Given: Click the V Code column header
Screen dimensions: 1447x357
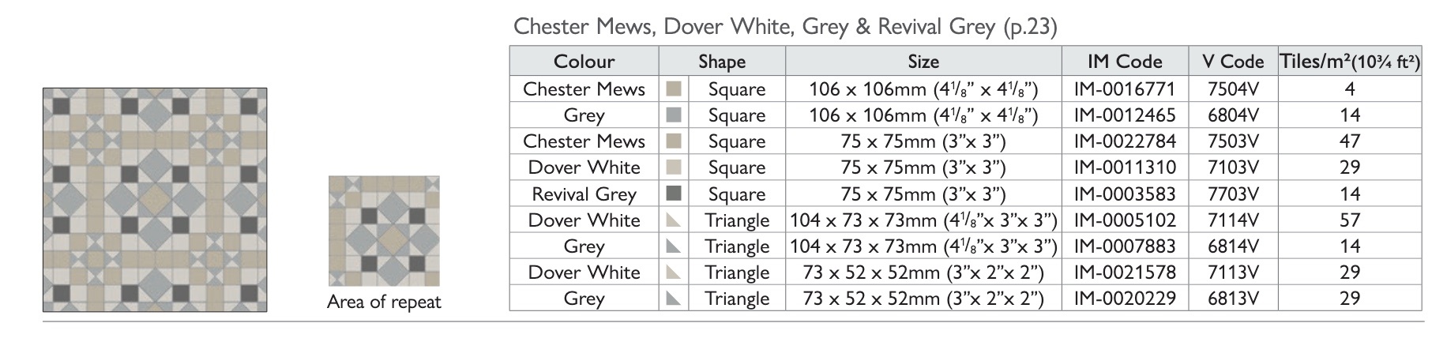Looking at the screenshot, I should pos(1232,62).
